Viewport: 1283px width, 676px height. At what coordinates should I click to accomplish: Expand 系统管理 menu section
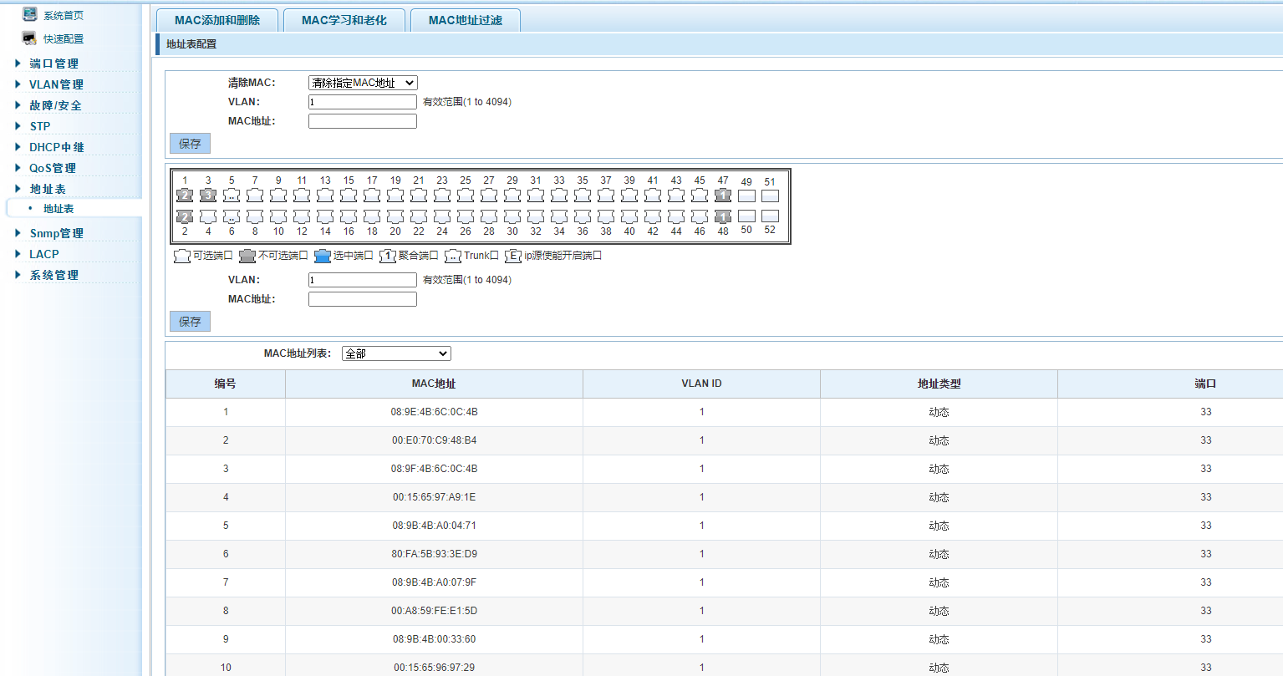(54, 275)
